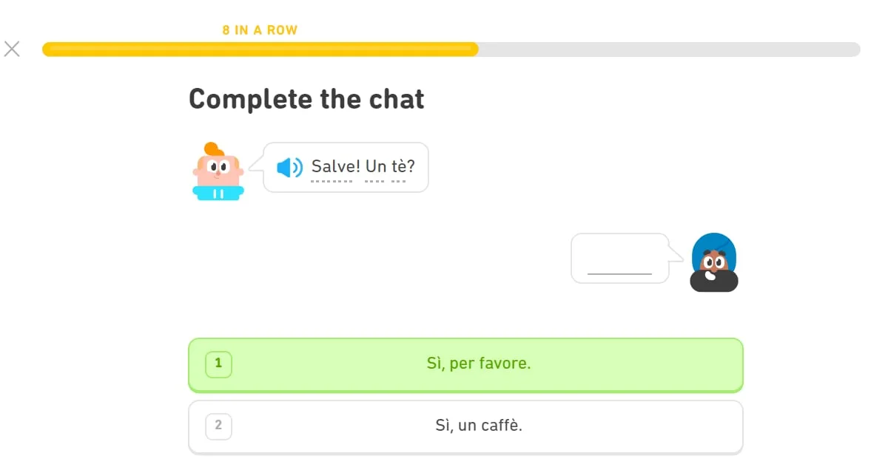The image size is (871, 467).
Task: Click the yellow filled part of progress bar
Action: pos(259,50)
